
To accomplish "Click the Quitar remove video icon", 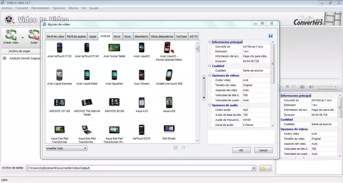I will coord(34,36).
